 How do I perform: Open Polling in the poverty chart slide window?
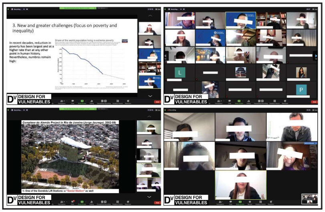(x=92, y=101)
